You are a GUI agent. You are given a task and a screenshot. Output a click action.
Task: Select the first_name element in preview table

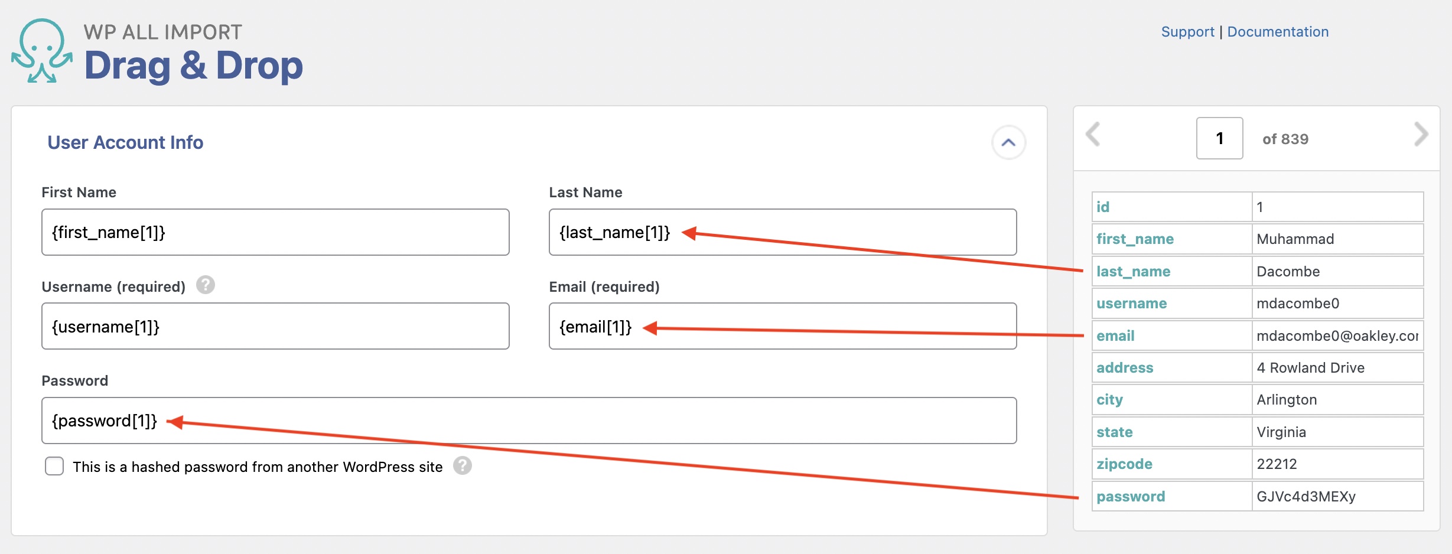(1135, 239)
